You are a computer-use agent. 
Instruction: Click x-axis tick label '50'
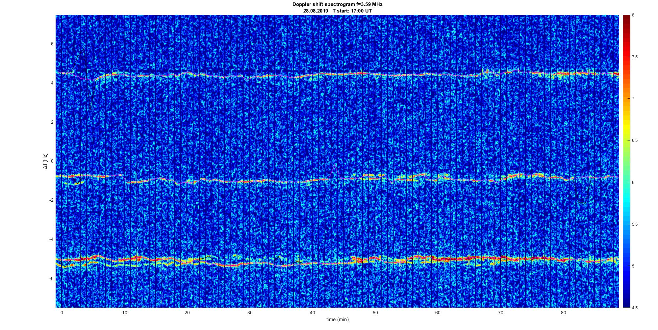375,313
